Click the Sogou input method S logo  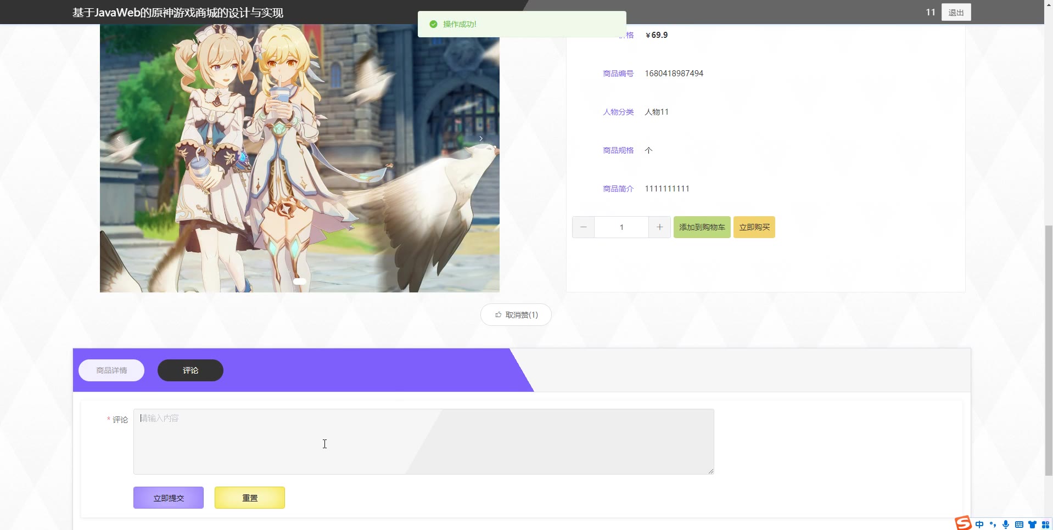pos(963,523)
